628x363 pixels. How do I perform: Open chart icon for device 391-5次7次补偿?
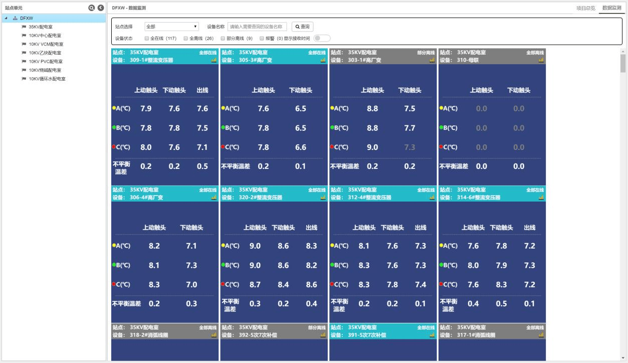tap(432, 335)
